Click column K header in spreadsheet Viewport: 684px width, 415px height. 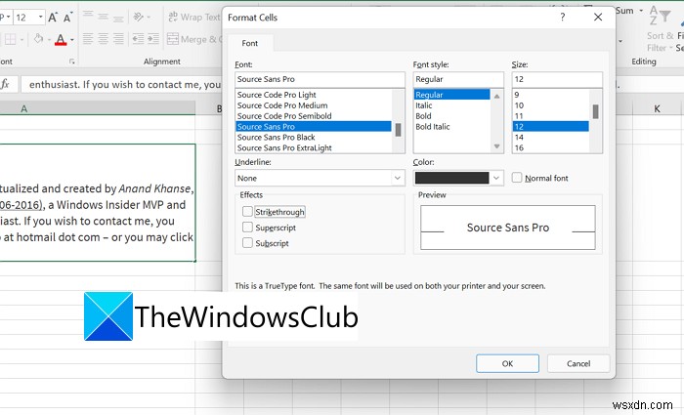(657, 108)
